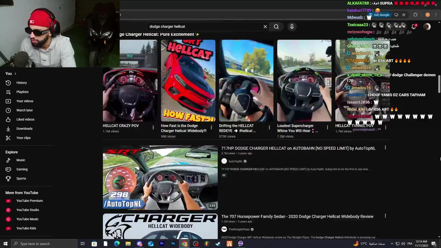
Task: Open the Chrome three-dot menu
Action: 437,15
